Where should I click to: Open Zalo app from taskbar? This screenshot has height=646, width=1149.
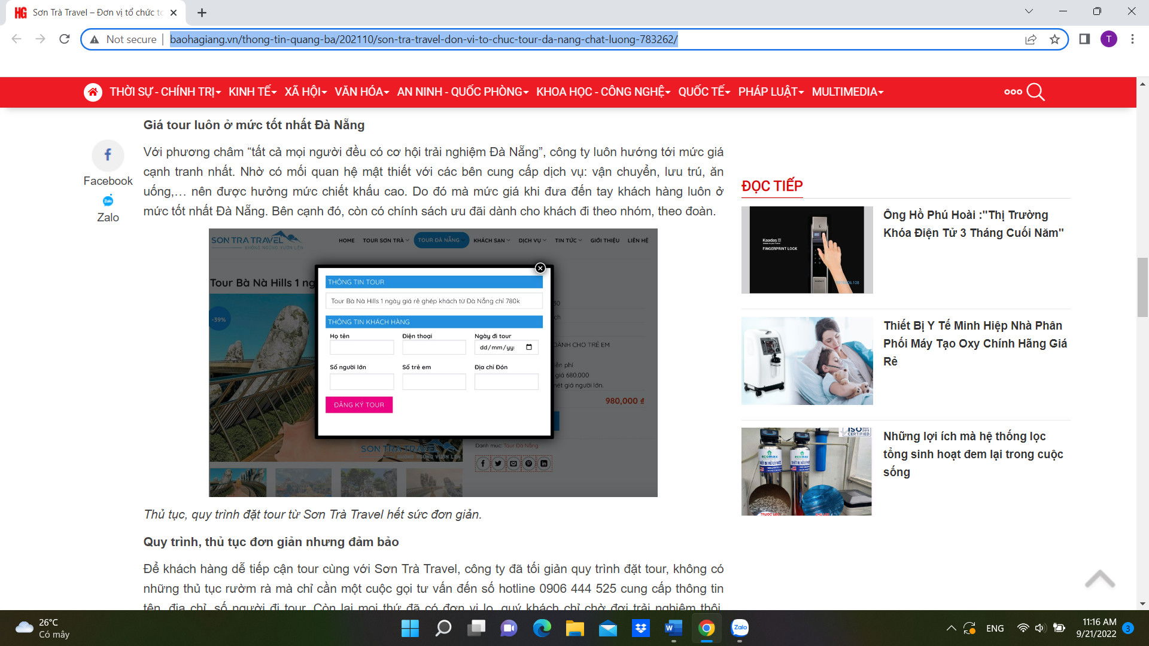click(740, 628)
